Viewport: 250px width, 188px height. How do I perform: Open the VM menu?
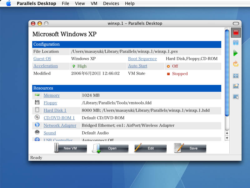click(x=94, y=3)
